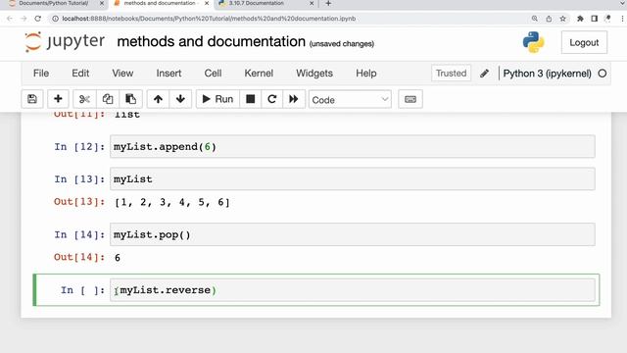Open the Widgets menu
This screenshot has width=627, height=353.
point(314,74)
